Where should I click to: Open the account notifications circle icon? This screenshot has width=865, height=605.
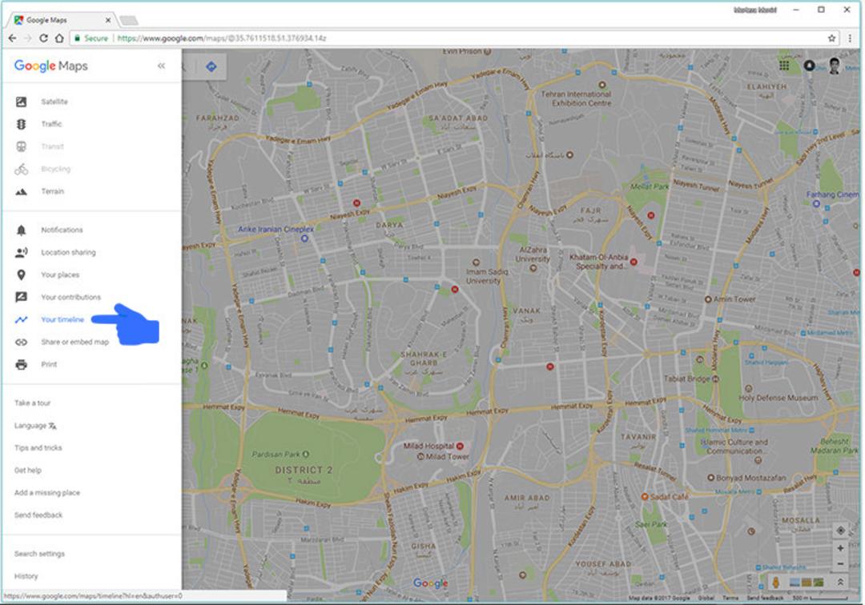click(809, 66)
